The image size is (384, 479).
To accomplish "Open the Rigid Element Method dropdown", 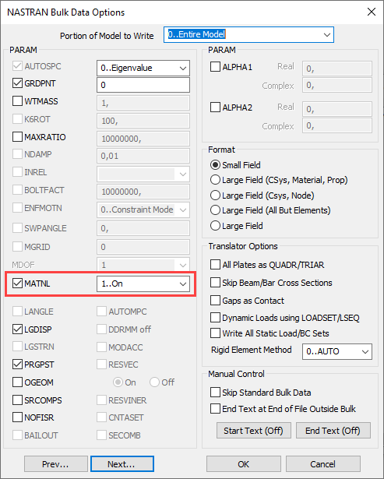I will coord(337,351).
